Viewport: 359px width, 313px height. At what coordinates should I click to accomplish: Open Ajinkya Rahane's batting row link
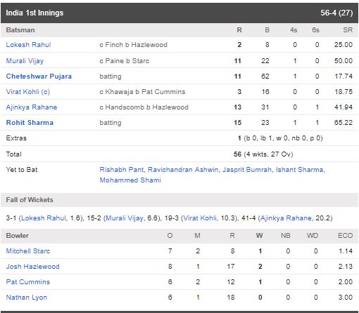click(x=32, y=107)
